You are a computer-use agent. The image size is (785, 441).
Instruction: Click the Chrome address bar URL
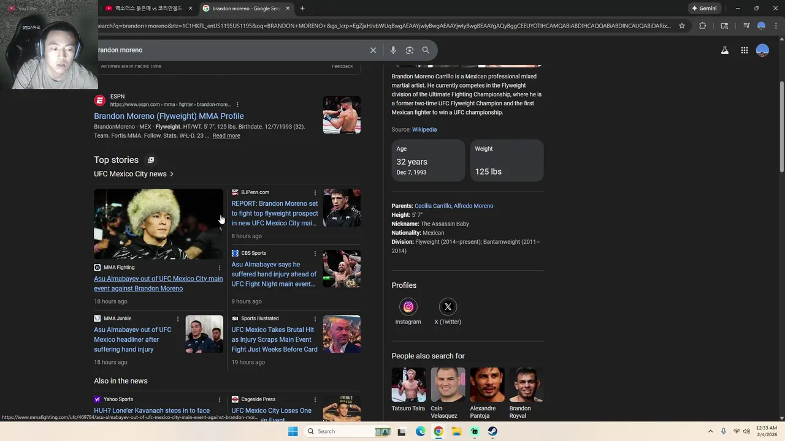tap(384, 26)
